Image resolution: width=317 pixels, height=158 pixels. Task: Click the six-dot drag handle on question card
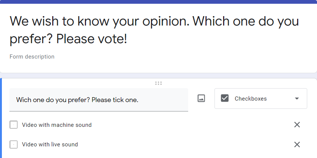click(x=158, y=83)
